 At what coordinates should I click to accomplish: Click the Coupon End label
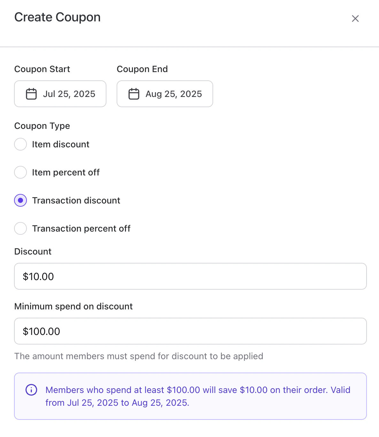tap(142, 69)
